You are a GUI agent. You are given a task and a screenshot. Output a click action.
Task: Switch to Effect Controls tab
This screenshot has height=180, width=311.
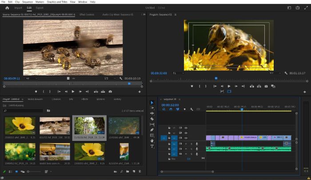[x=87, y=15]
